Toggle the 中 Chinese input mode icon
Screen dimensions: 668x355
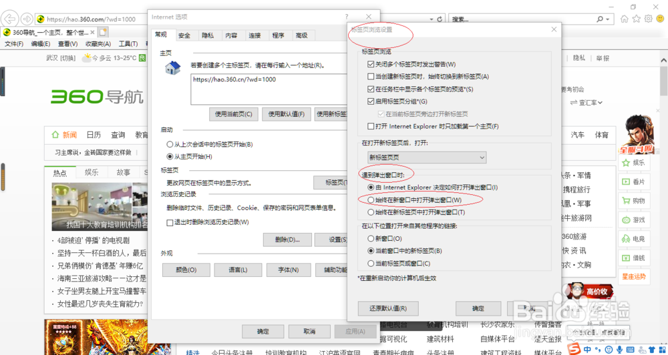click(x=587, y=350)
